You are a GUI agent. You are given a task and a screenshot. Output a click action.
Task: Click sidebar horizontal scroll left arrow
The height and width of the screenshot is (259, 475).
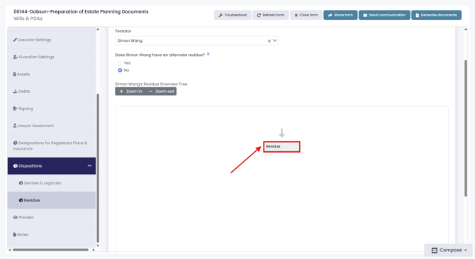tap(10, 250)
